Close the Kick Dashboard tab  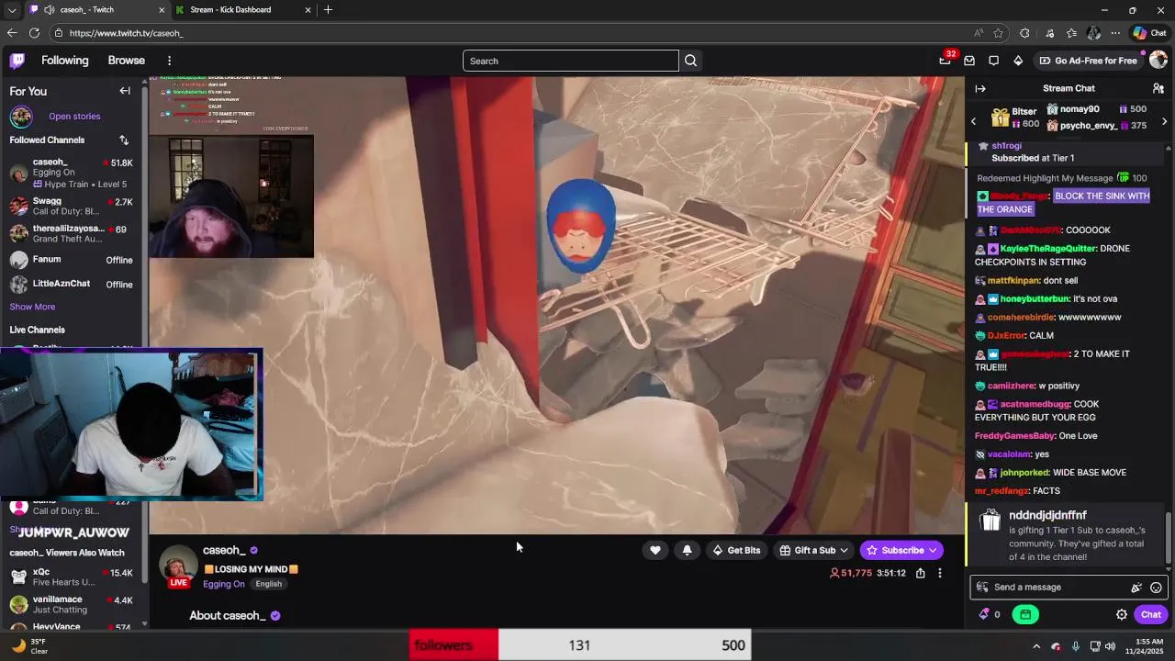(x=308, y=10)
